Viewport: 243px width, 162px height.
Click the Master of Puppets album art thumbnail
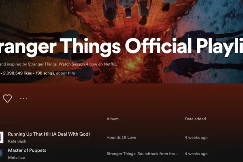pyautogui.click(x=2, y=153)
